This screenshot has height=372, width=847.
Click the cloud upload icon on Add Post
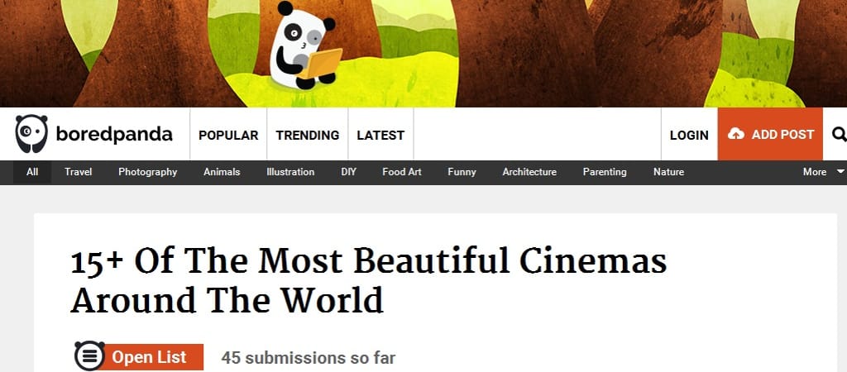tap(735, 134)
